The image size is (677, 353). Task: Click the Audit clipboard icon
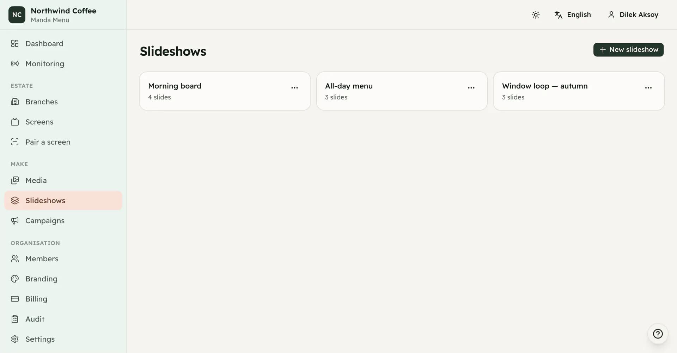[15, 319]
